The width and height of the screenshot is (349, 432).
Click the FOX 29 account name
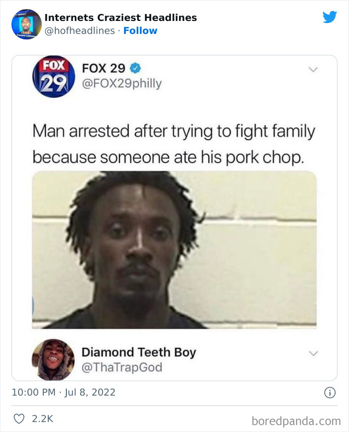coord(104,68)
